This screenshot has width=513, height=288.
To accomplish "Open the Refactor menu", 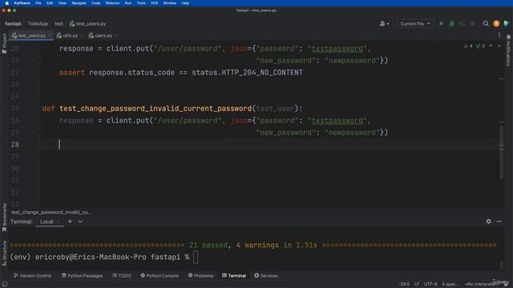I will [x=112, y=3].
